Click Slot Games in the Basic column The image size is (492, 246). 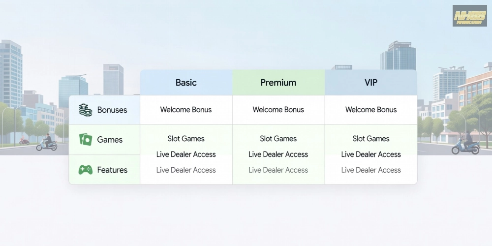186,139
